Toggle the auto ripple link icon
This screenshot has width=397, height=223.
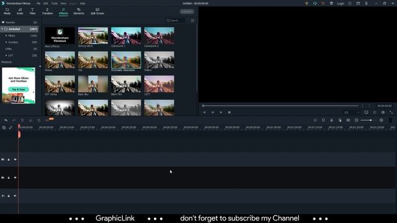click(11, 128)
